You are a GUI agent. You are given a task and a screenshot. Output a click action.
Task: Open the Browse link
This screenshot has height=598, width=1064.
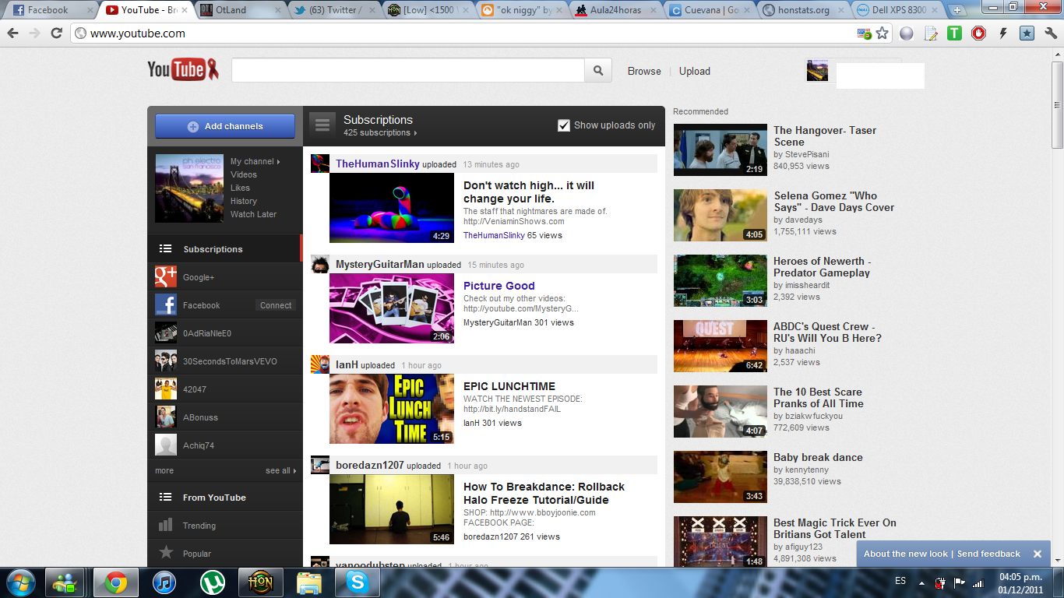[x=644, y=71]
